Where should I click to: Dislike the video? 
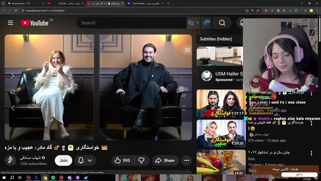coord(142,160)
